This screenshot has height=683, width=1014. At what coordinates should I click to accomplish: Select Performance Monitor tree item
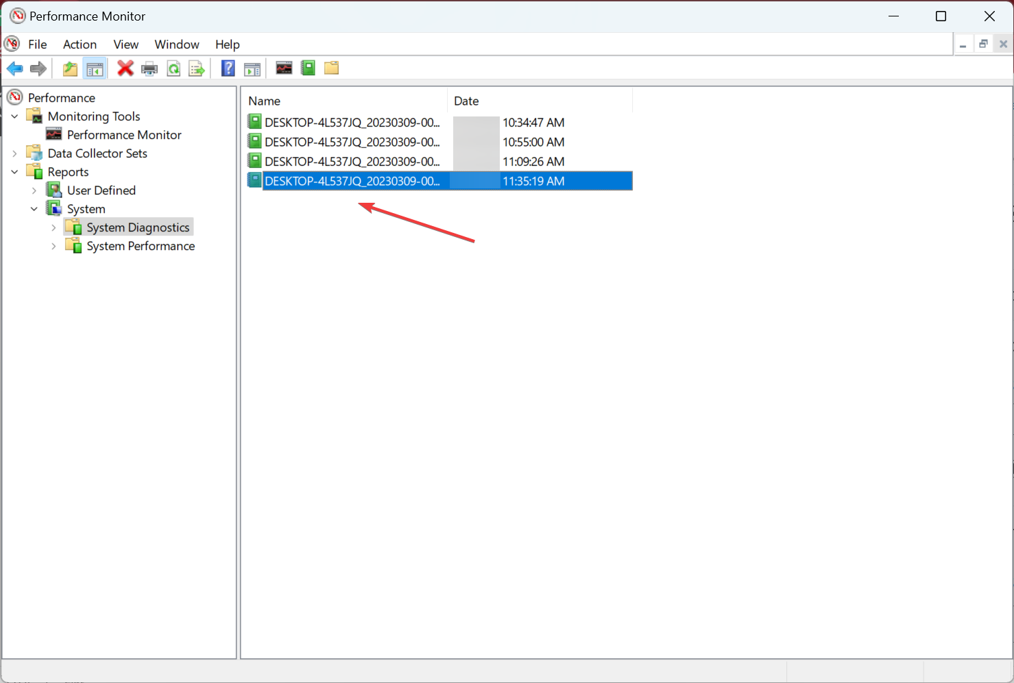[x=124, y=135]
